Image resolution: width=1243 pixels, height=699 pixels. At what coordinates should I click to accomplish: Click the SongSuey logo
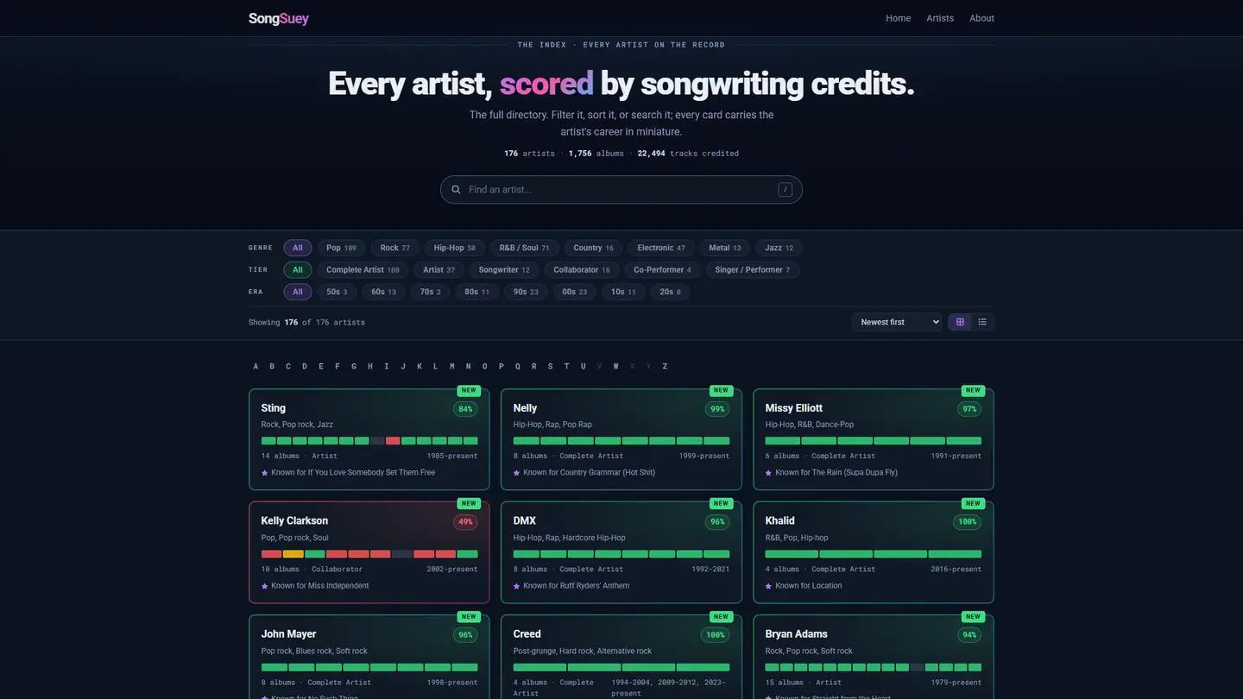[278, 18]
